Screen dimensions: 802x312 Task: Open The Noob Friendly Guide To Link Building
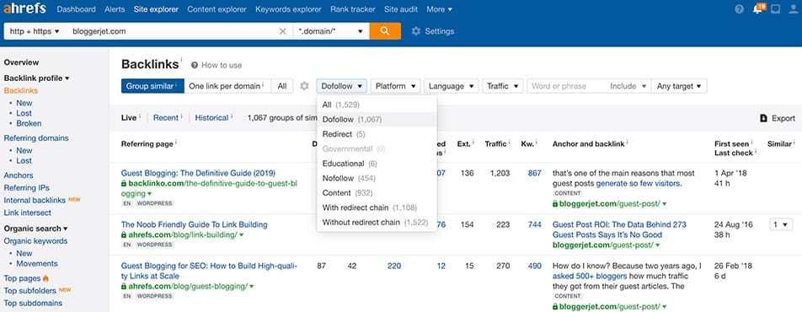[x=195, y=224]
